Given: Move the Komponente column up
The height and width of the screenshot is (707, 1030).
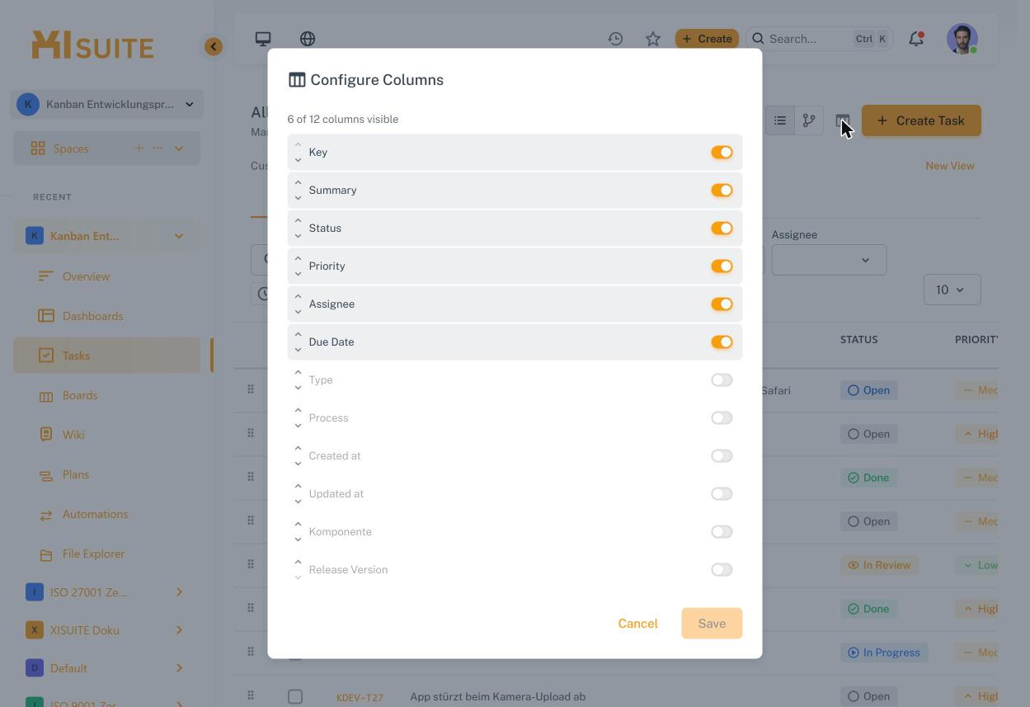Looking at the screenshot, I should click(299, 525).
